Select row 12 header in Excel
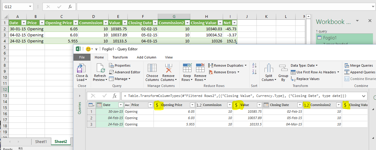 click(4, 89)
